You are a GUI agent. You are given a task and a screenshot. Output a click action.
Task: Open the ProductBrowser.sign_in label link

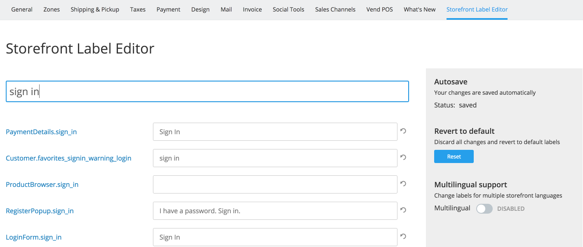[42, 184]
